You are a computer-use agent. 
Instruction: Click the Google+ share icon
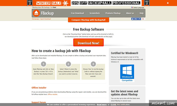point(143,19)
